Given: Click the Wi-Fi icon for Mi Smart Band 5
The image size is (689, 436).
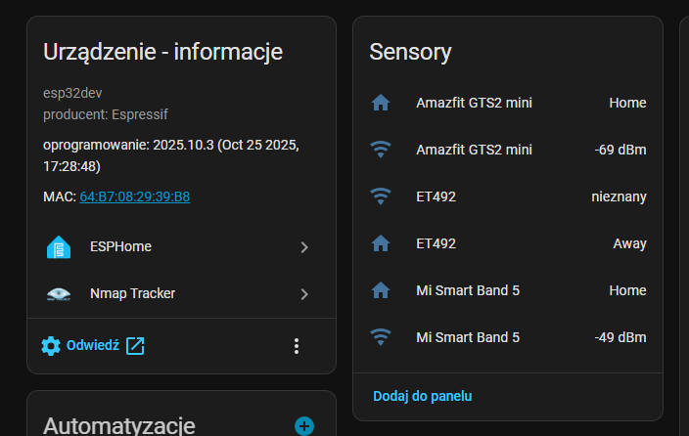Looking at the screenshot, I should tap(381, 337).
